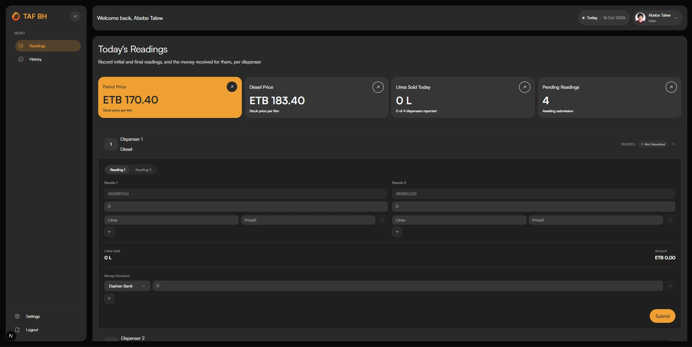Open the Petrol Price card arrow
Screen dimensions: 692x347
[x=232, y=87]
